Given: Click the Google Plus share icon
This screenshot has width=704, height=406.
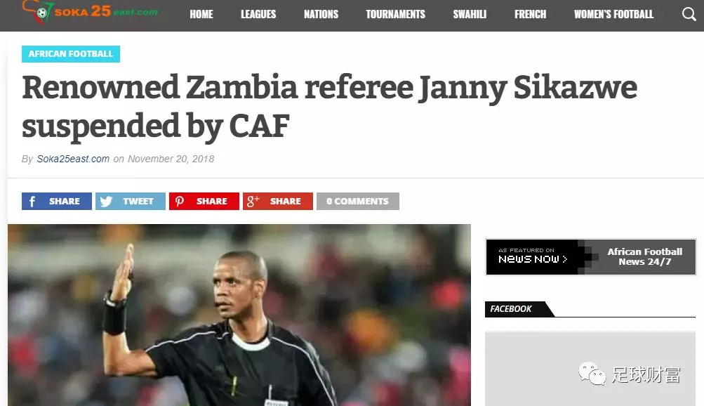Looking at the screenshot, I should (x=253, y=201).
